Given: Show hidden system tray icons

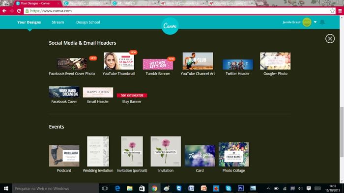Looking at the screenshot, I should [x=268, y=189].
